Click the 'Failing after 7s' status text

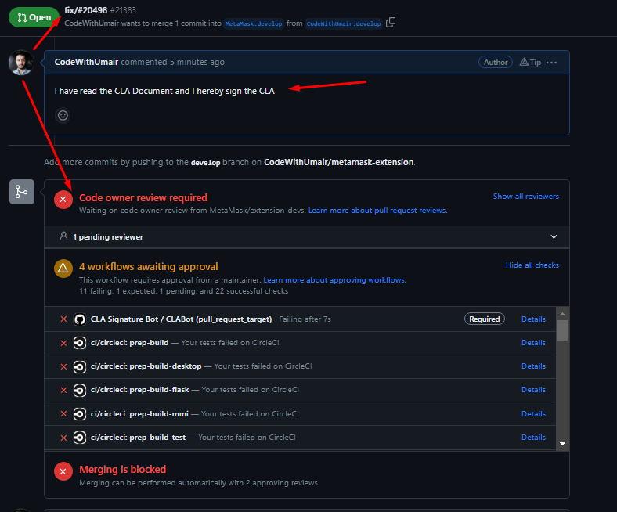click(305, 319)
